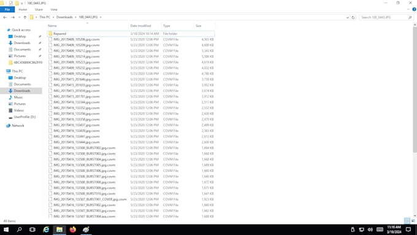The height and width of the screenshot is (235, 417).
Task: Select file IMG_20170409_105206.jpg.covm
Action: (x=131, y=39)
